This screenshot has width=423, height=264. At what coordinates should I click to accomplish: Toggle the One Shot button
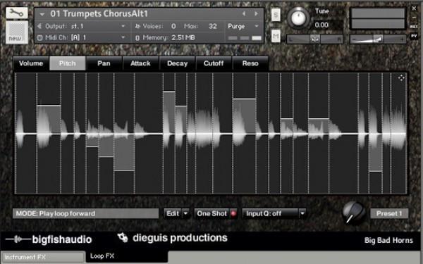[x=216, y=213]
